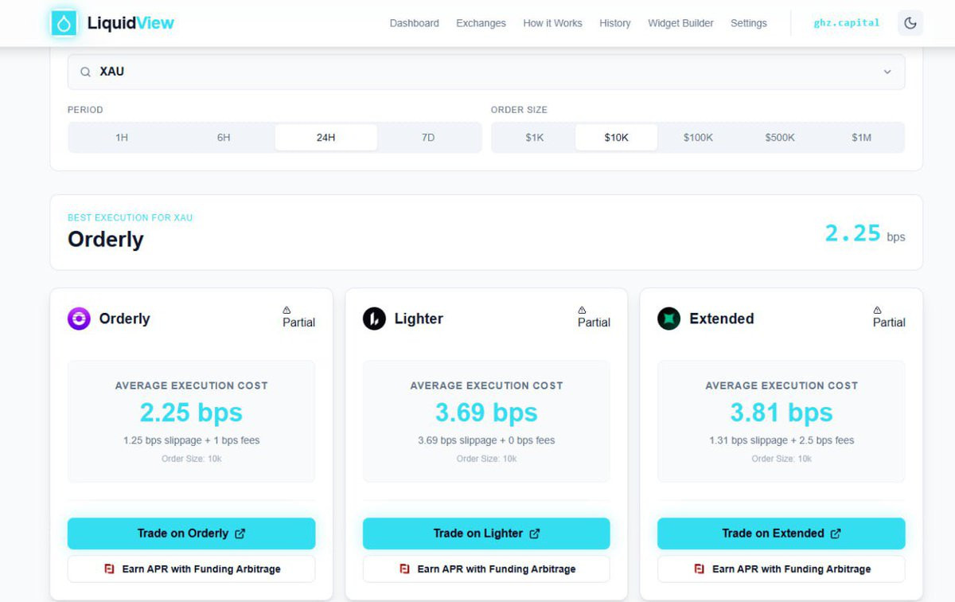Image resolution: width=955 pixels, height=602 pixels.
Task: Click the XAU asset search field
Action: (486, 72)
